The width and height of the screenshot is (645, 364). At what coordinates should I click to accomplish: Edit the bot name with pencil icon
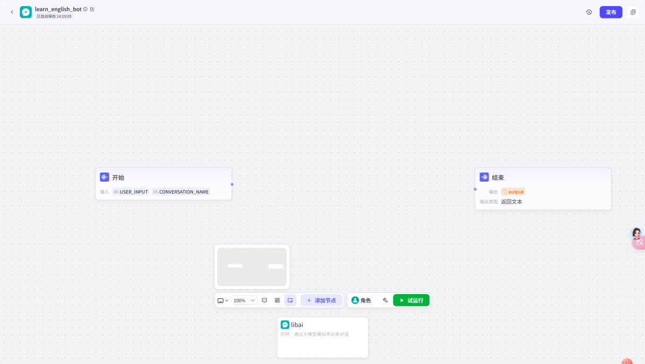click(x=92, y=9)
